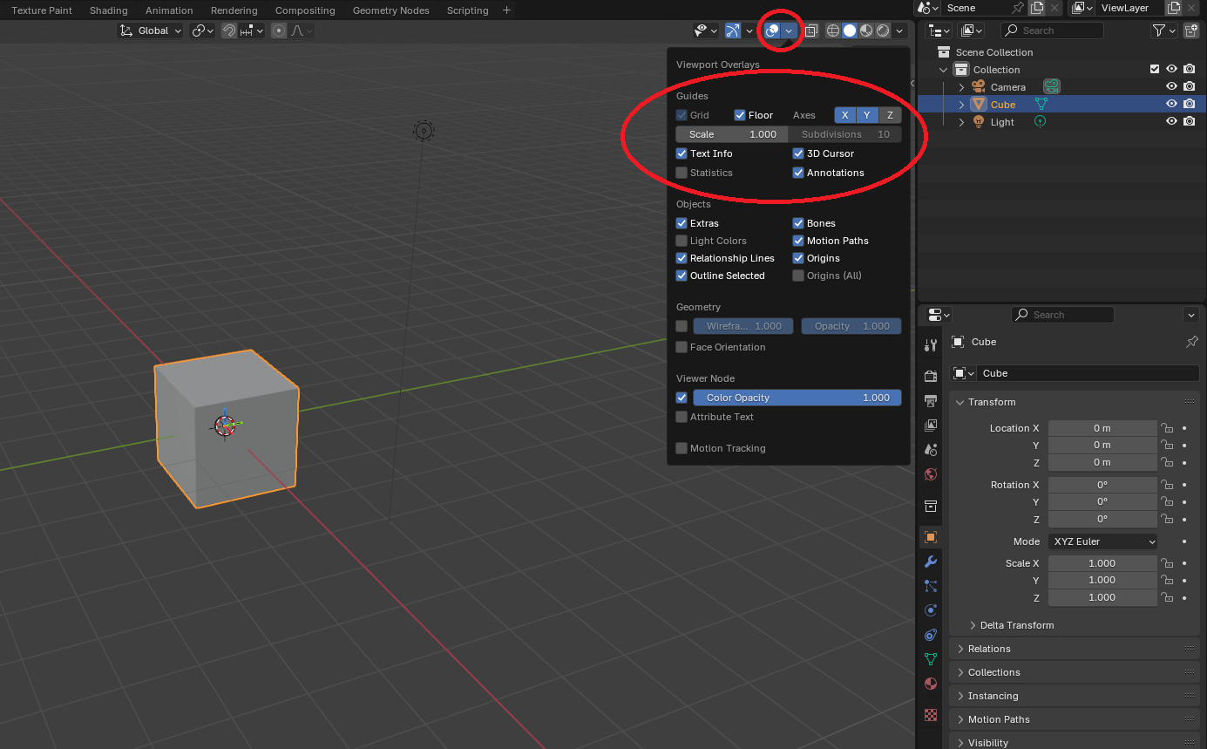
Task: Open the Collection properties tab
Action: point(931,506)
